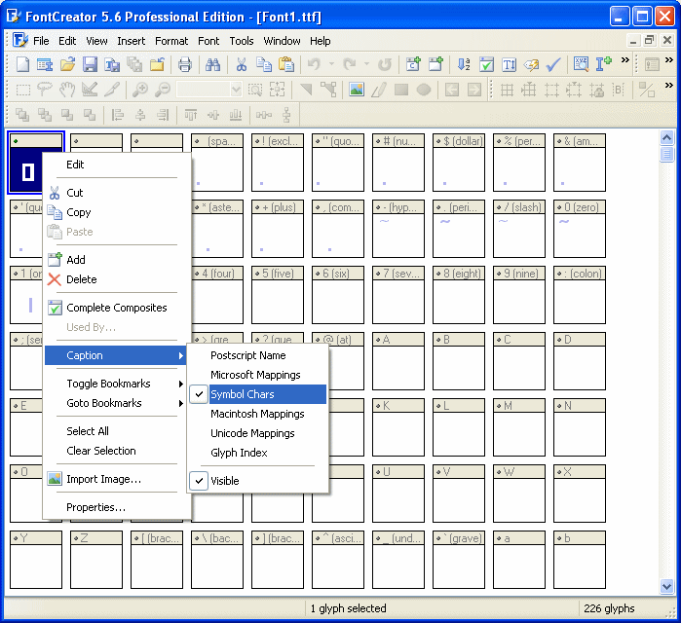
Task: Open Find with the binoculars icon
Action: 212,64
